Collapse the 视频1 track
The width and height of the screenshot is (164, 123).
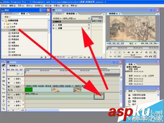click(x=14, y=87)
